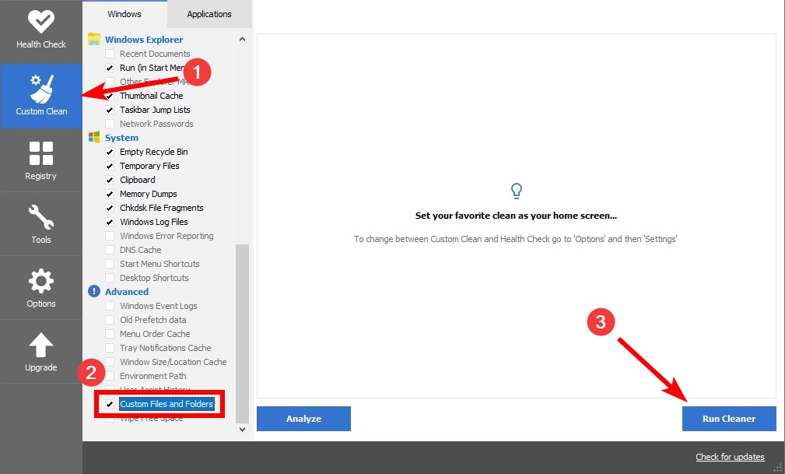
Task: Enable Tray Notifications Cache checkbox
Action: 110,348
